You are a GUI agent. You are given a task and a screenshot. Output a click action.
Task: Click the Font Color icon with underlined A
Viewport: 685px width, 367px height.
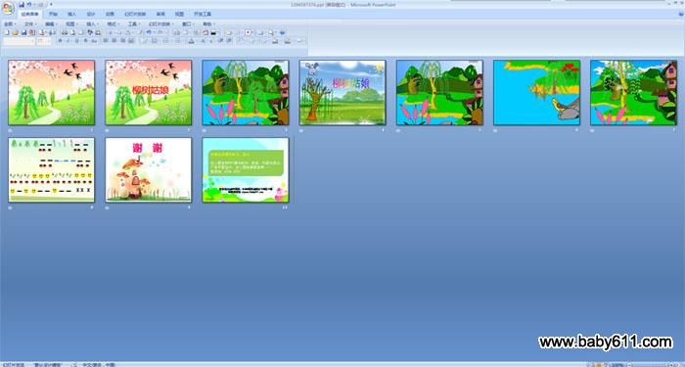tap(192, 41)
